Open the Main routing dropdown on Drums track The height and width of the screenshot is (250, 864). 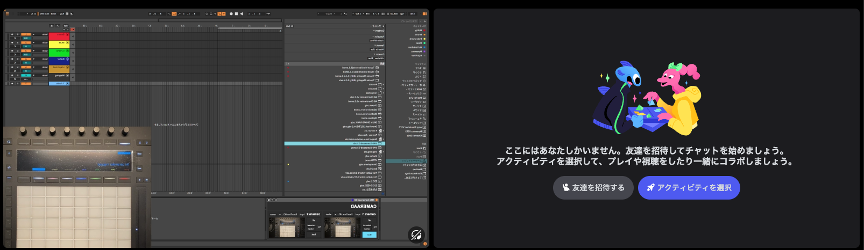coord(45,34)
